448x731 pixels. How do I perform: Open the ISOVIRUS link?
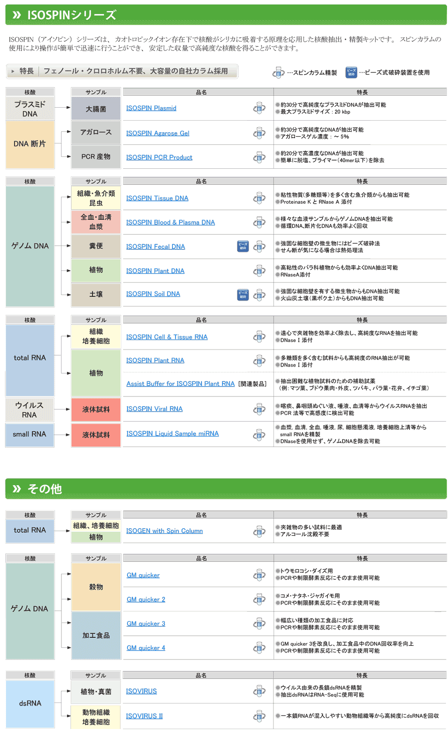[141, 691]
